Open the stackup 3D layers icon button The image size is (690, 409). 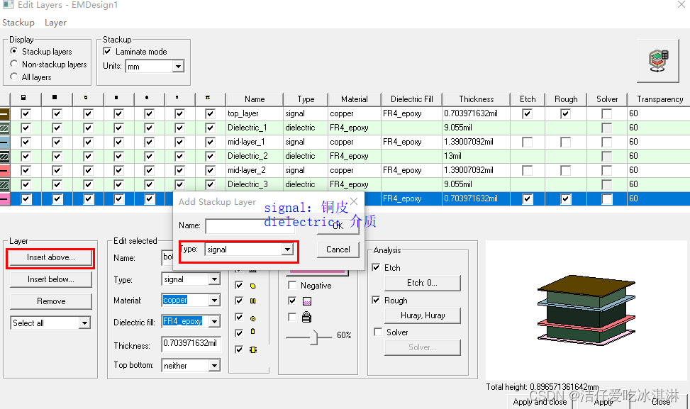[x=658, y=61]
